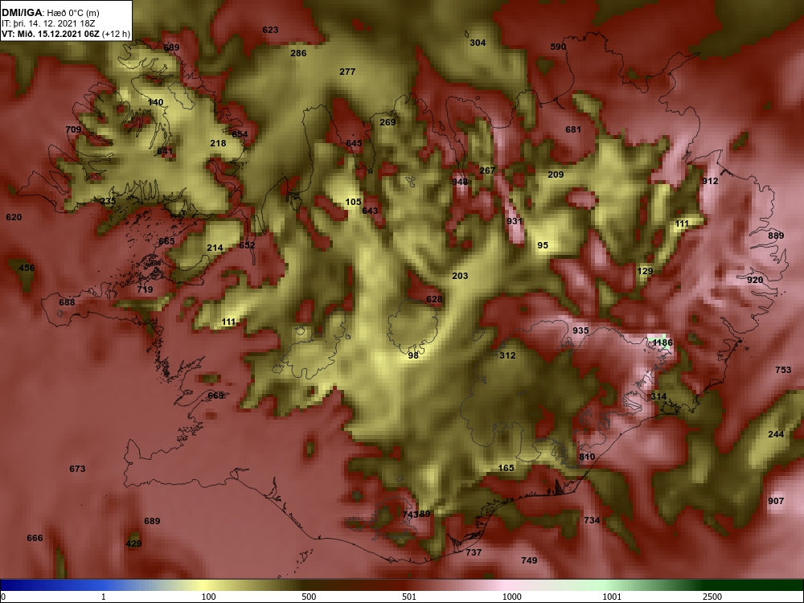
Task: Pick the height label 214
Action: point(215,248)
